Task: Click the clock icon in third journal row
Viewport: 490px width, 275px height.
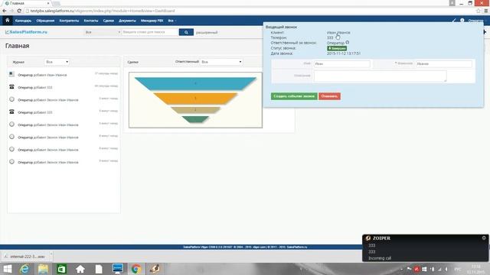Action: point(11,99)
